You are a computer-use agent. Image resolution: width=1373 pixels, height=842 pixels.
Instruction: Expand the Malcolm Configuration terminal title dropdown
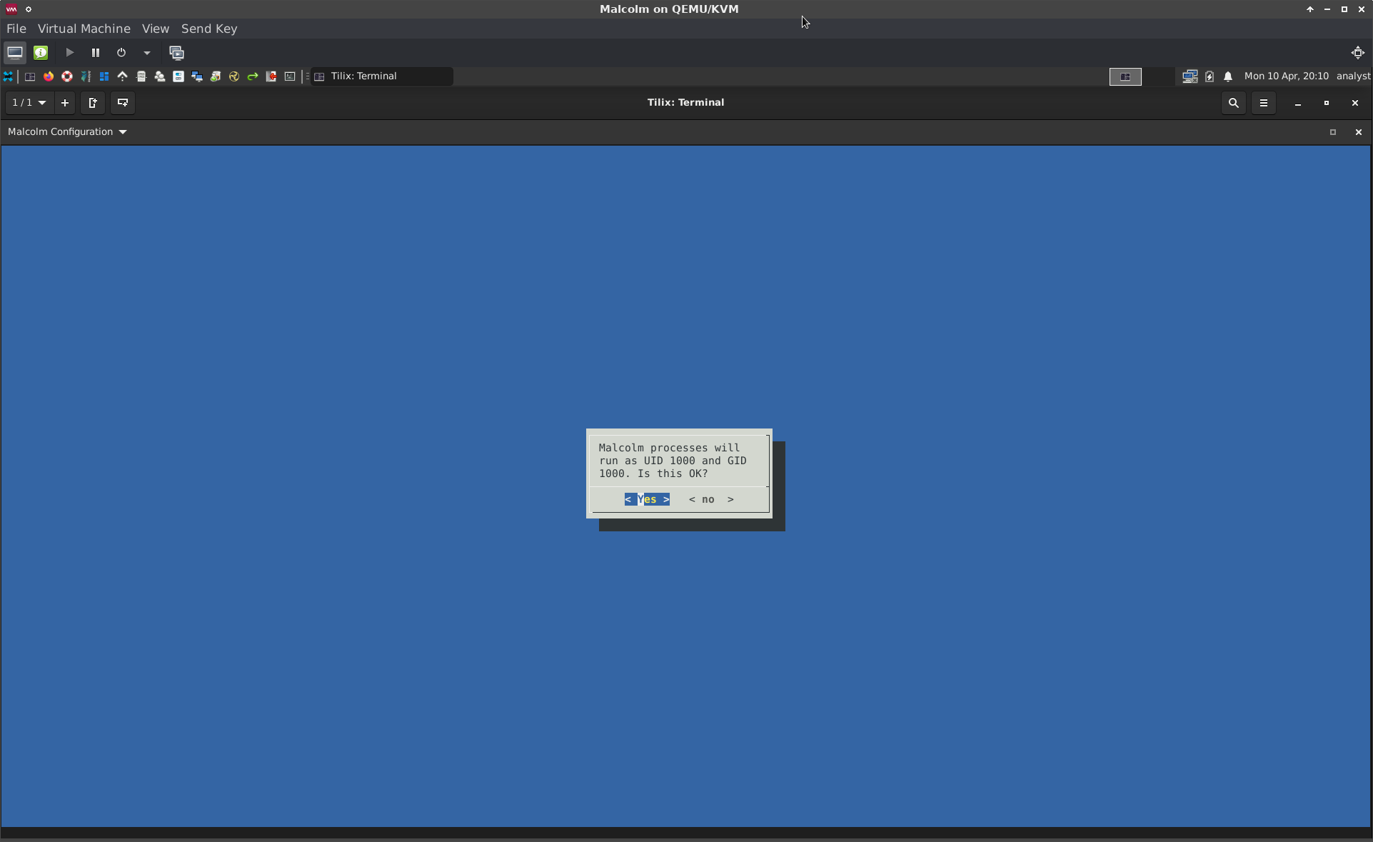(x=67, y=132)
